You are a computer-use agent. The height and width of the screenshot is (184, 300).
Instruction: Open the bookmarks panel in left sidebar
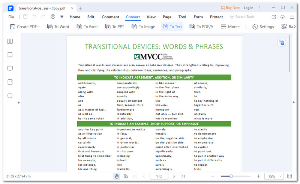coord(10,55)
